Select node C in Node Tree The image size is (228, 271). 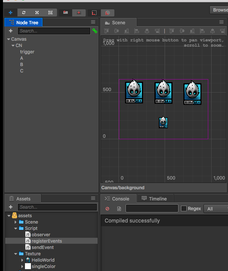(22, 71)
